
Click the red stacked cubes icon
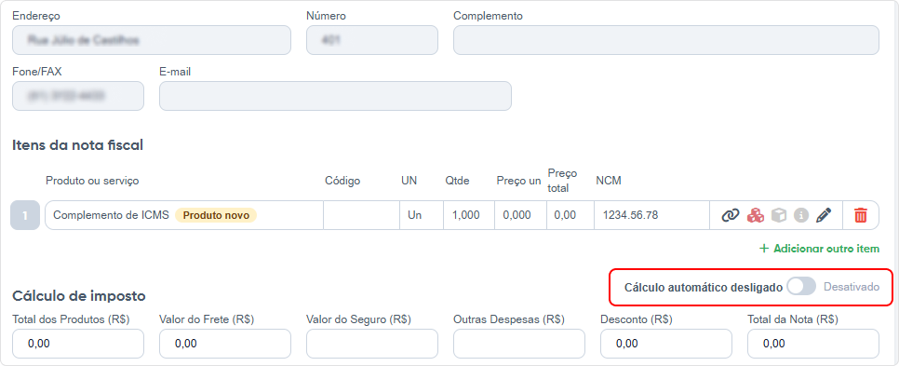click(756, 215)
